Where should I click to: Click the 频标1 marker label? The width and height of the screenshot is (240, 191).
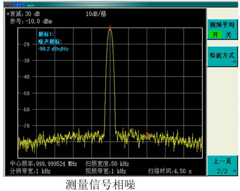pos(46,34)
